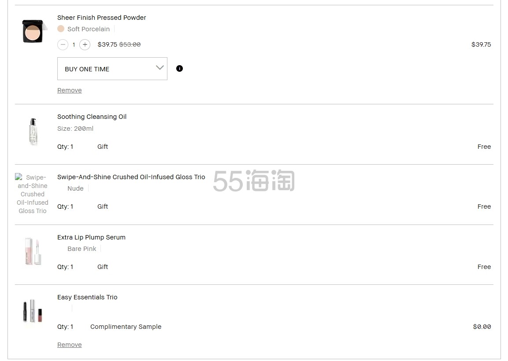Open Swipe-And-Shine Crushed Oil-Infused Gloss Trio title
This screenshot has width=508, height=361.
click(x=131, y=177)
